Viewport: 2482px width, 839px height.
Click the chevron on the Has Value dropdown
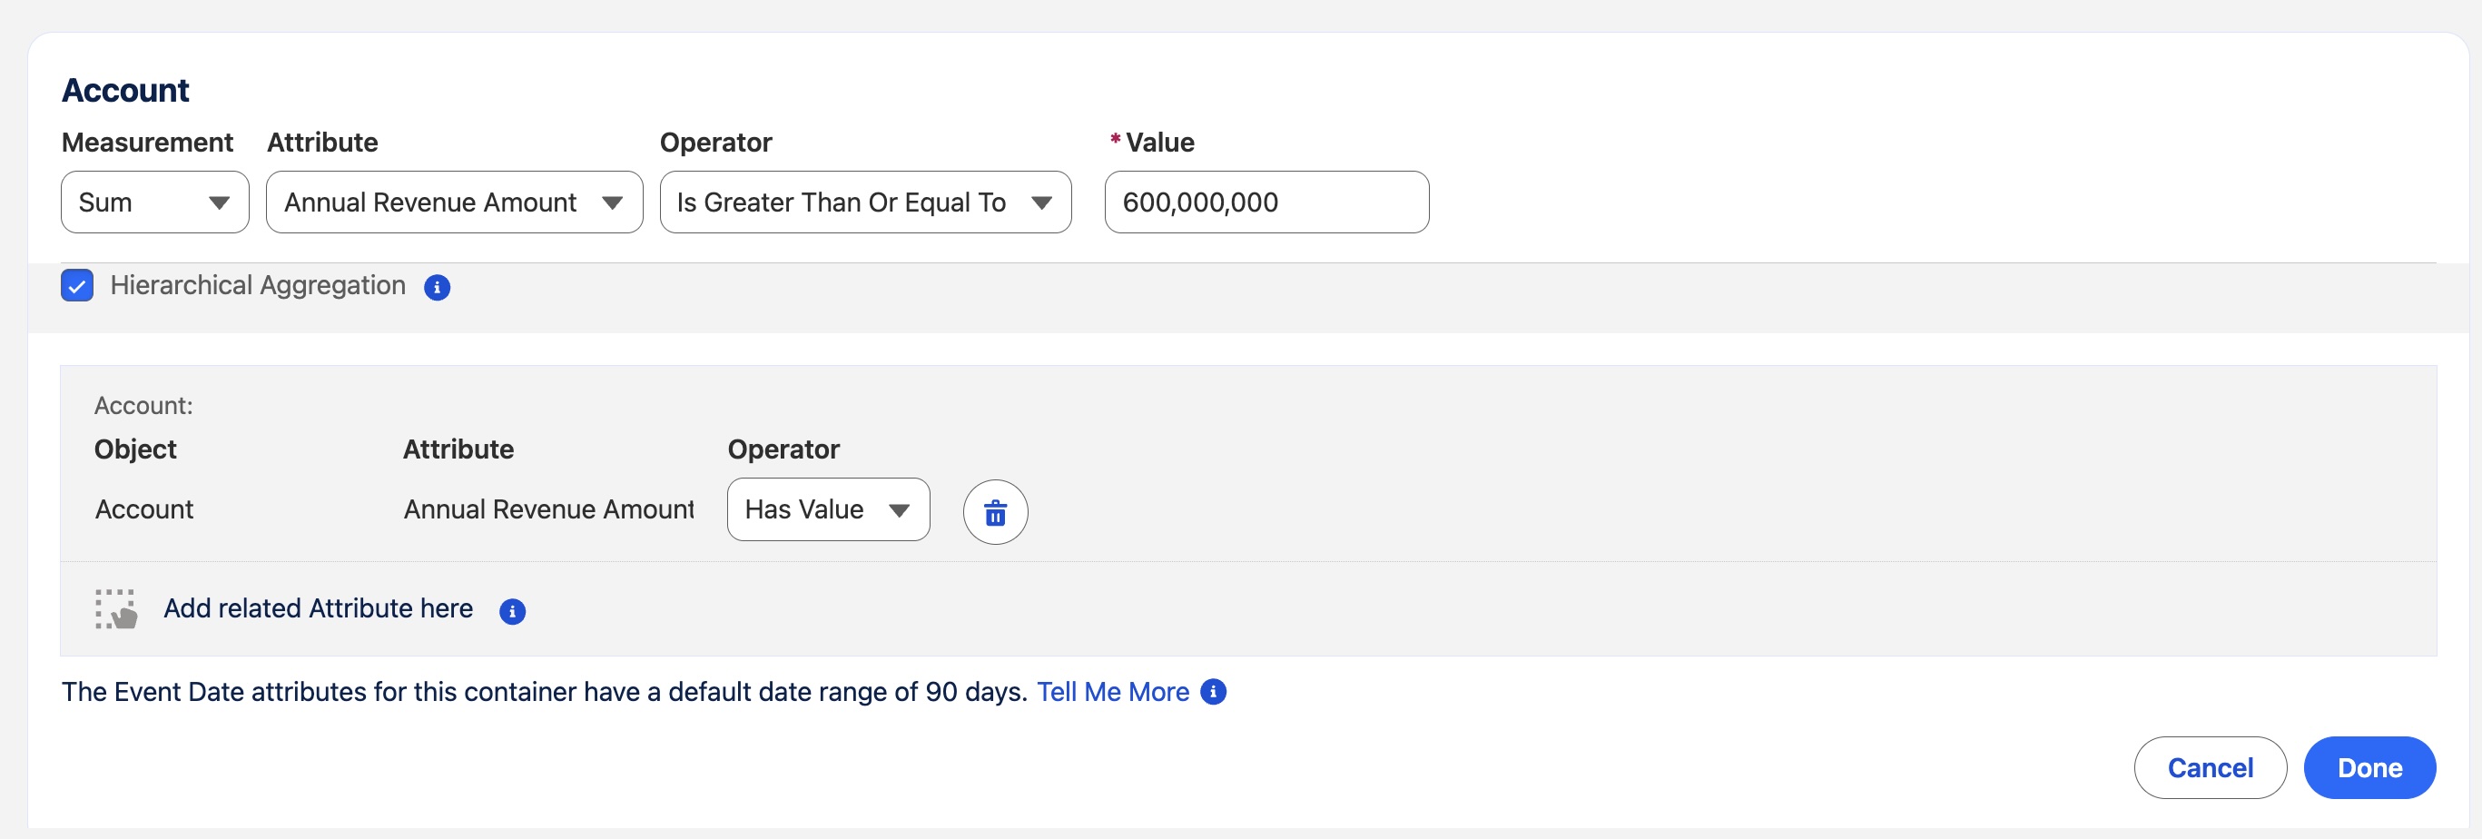coord(898,509)
